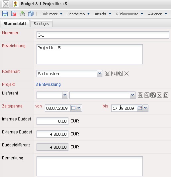Click the save-and-close icon with red X
The height and width of the screenshot is (177, 171).
[14, 14]
